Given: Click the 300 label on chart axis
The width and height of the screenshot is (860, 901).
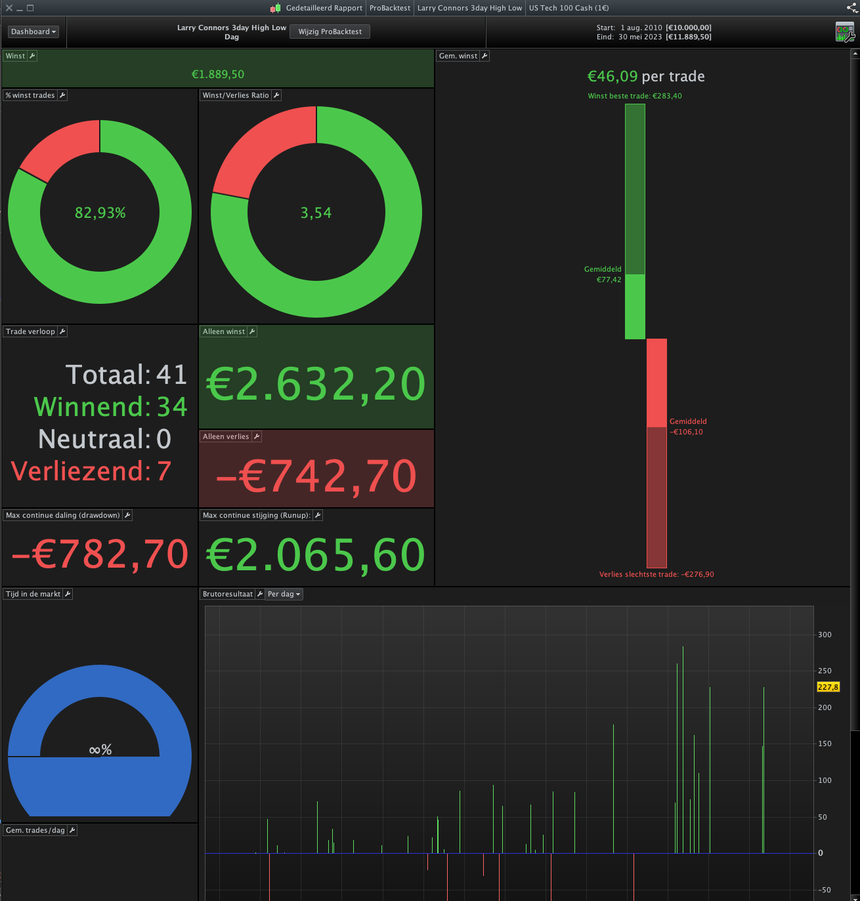Looking at the screenshot, I should (x=825, y=635).
